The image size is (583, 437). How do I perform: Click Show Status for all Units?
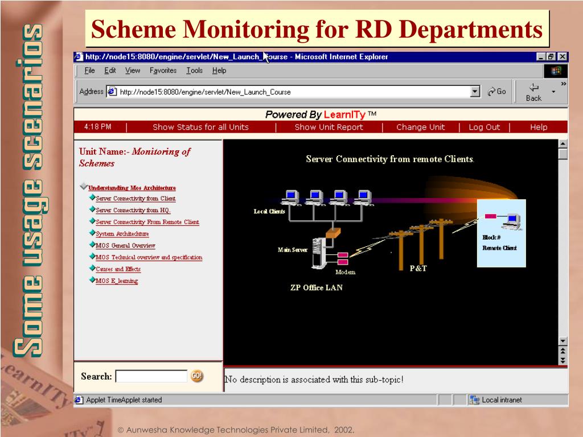coord(200,127)
